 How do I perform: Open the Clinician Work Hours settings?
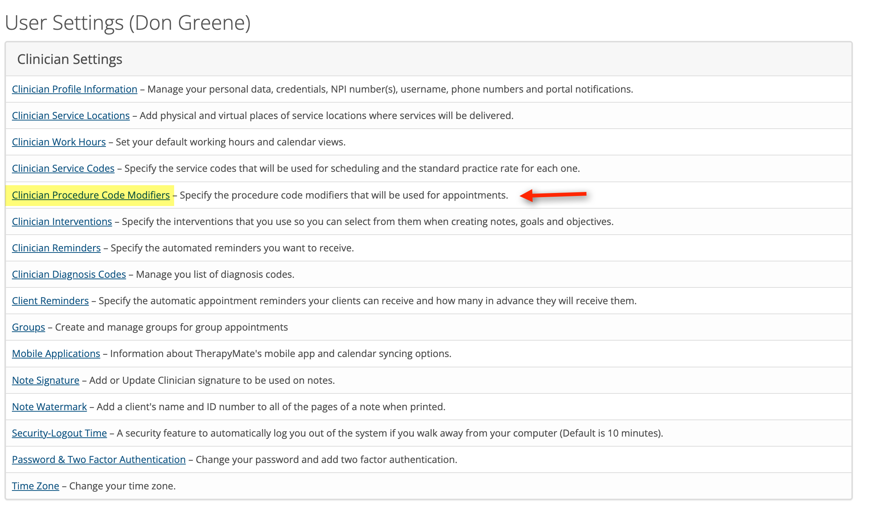59,142
